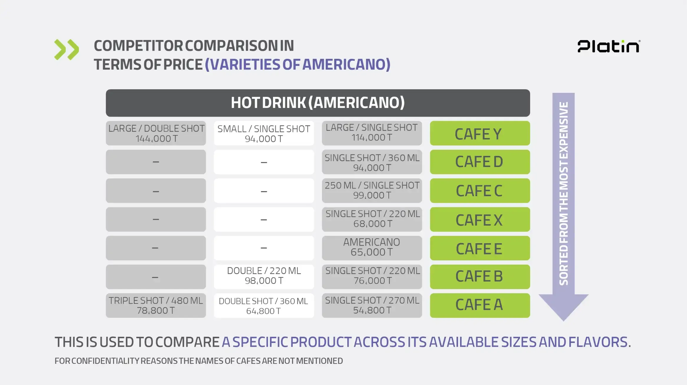The image size is (687, 385).
Task: Select the CAFE Y green label
Action: [x=480, y=134]
